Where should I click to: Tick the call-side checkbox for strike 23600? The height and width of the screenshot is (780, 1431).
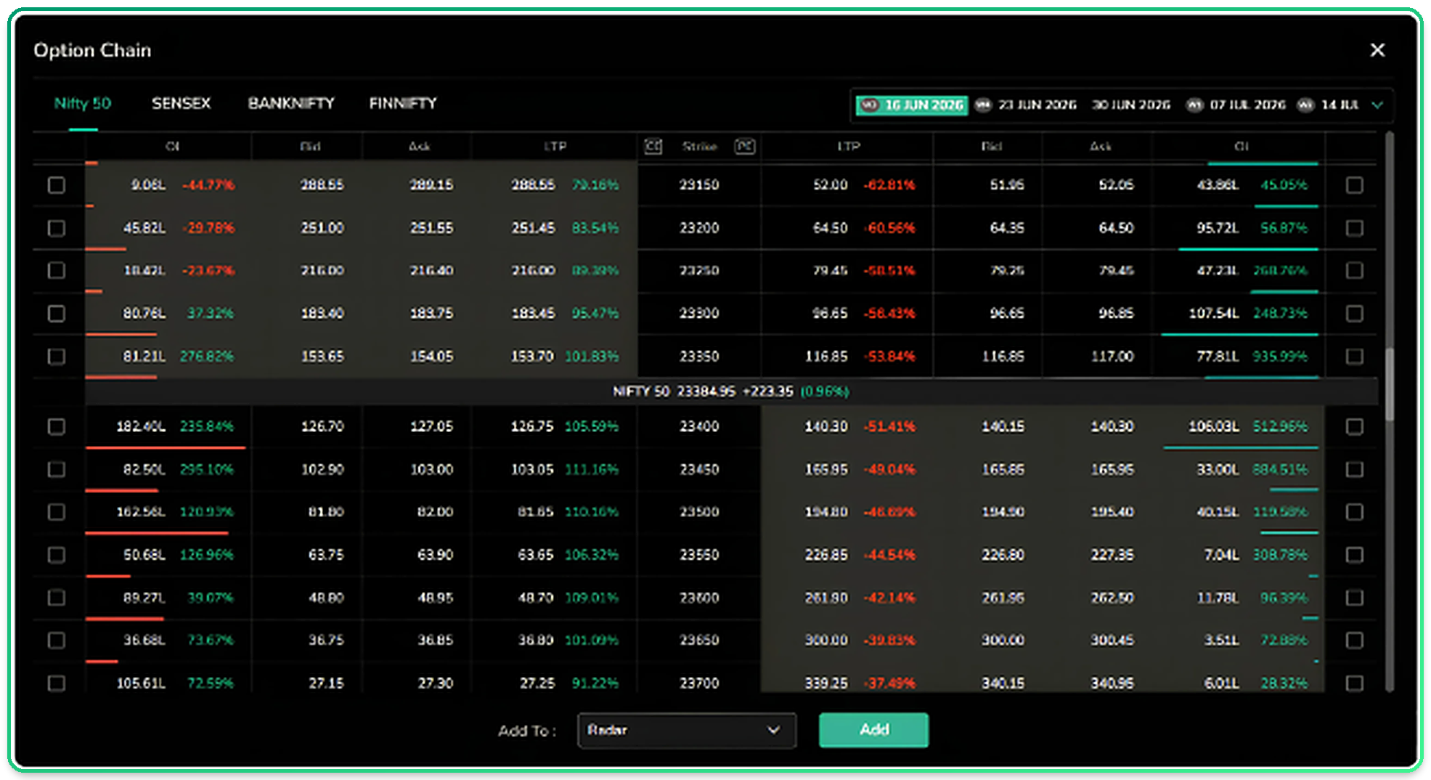point(56,598)
